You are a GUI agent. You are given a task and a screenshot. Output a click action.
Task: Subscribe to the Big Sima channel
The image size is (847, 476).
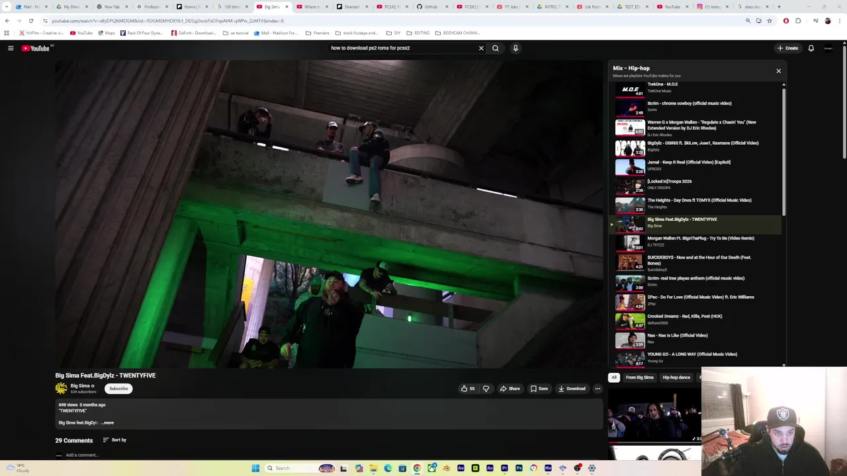pyautogui.click(x=118, y=389)
